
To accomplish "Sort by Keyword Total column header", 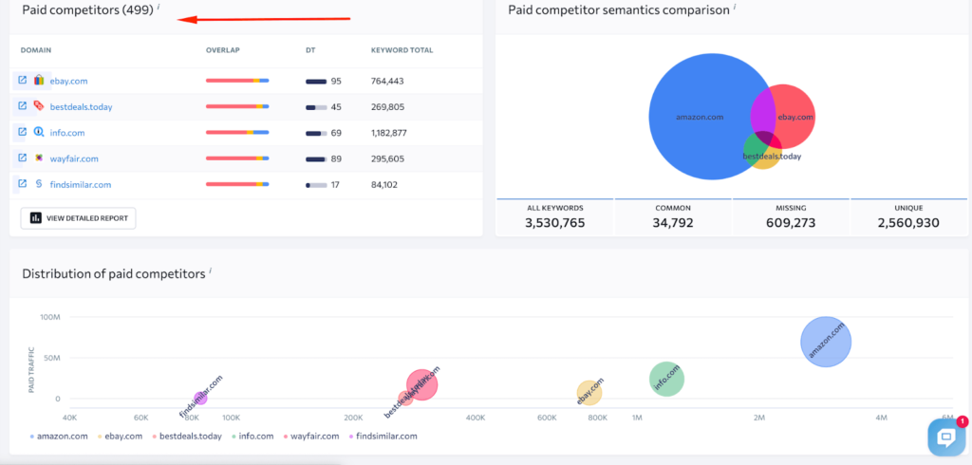I will click(x=402, y=50).
